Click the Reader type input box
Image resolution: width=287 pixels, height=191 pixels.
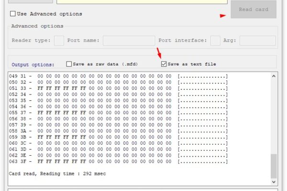pos(59,41)
